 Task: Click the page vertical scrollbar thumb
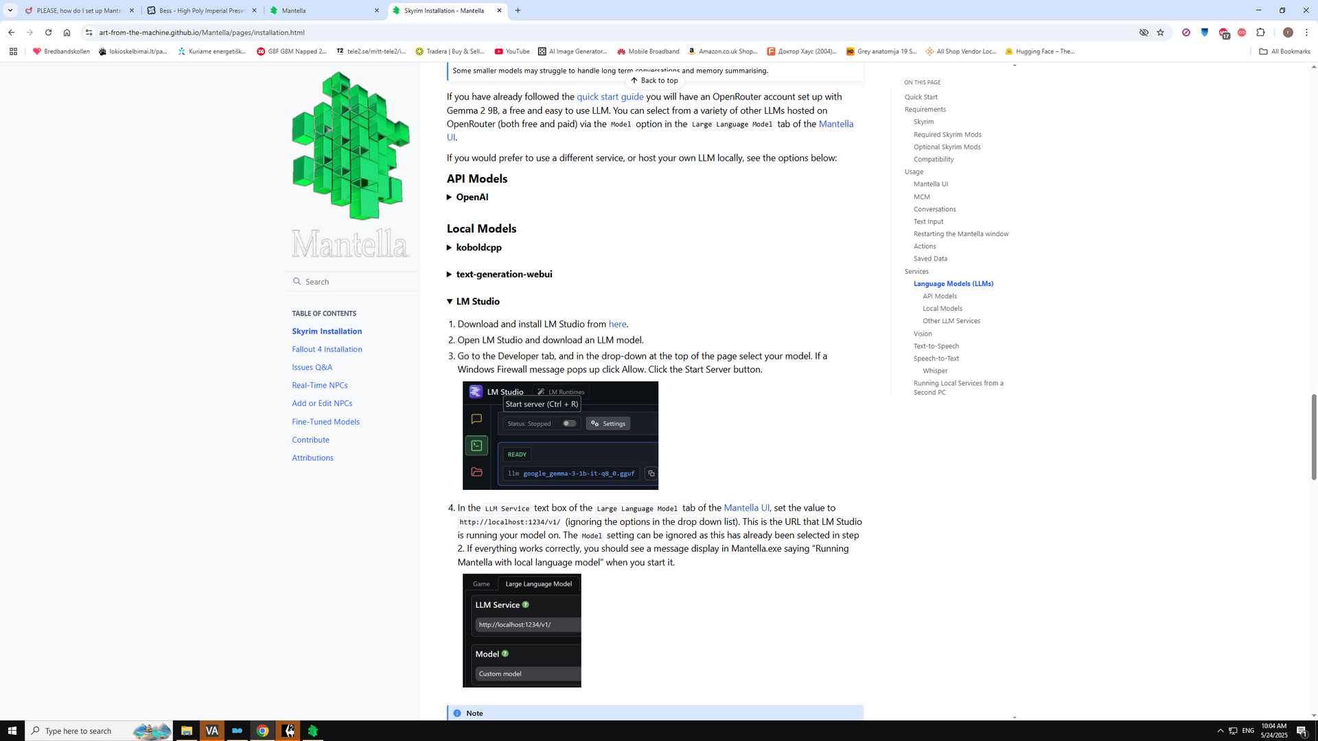pyautogui.click(x=1314, y=437)
